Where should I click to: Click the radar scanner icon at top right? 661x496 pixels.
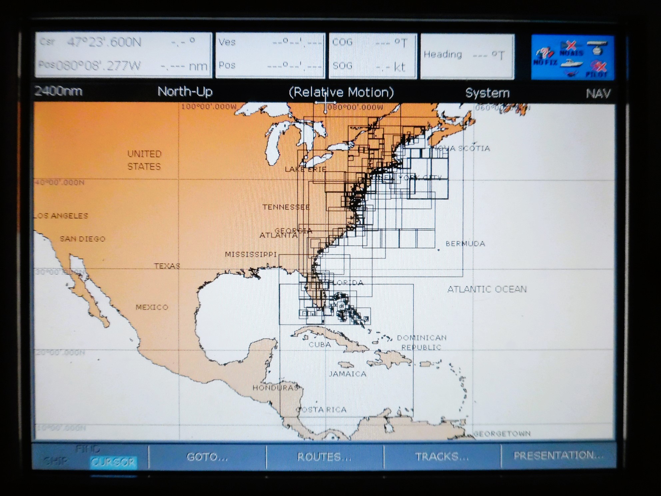tap(597, 48)
